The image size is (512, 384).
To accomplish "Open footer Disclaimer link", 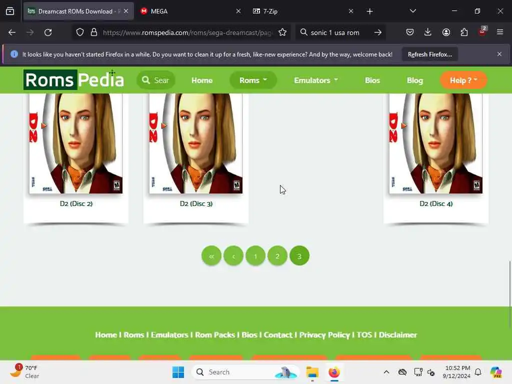I will (397, 335).
